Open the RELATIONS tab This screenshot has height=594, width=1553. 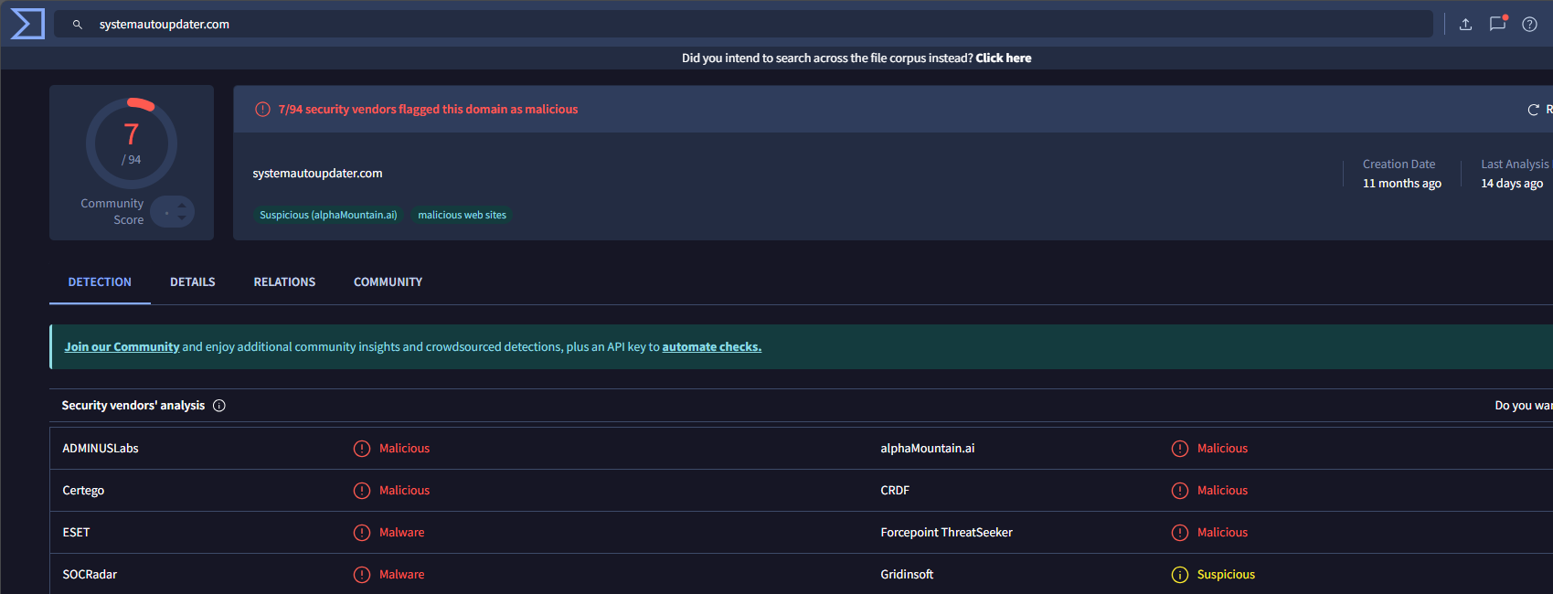284,282
